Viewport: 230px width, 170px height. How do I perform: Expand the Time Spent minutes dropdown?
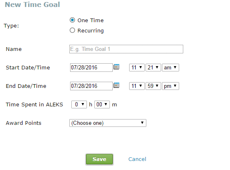tap(102, 104)
